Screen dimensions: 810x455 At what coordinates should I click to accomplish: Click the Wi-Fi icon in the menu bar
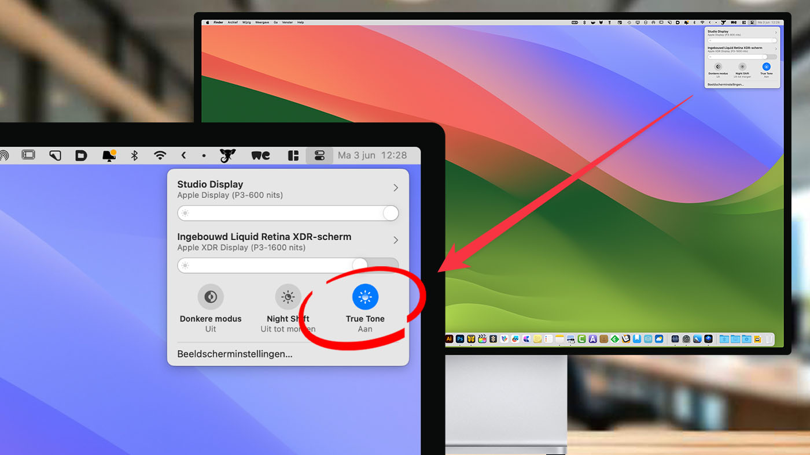160,155
